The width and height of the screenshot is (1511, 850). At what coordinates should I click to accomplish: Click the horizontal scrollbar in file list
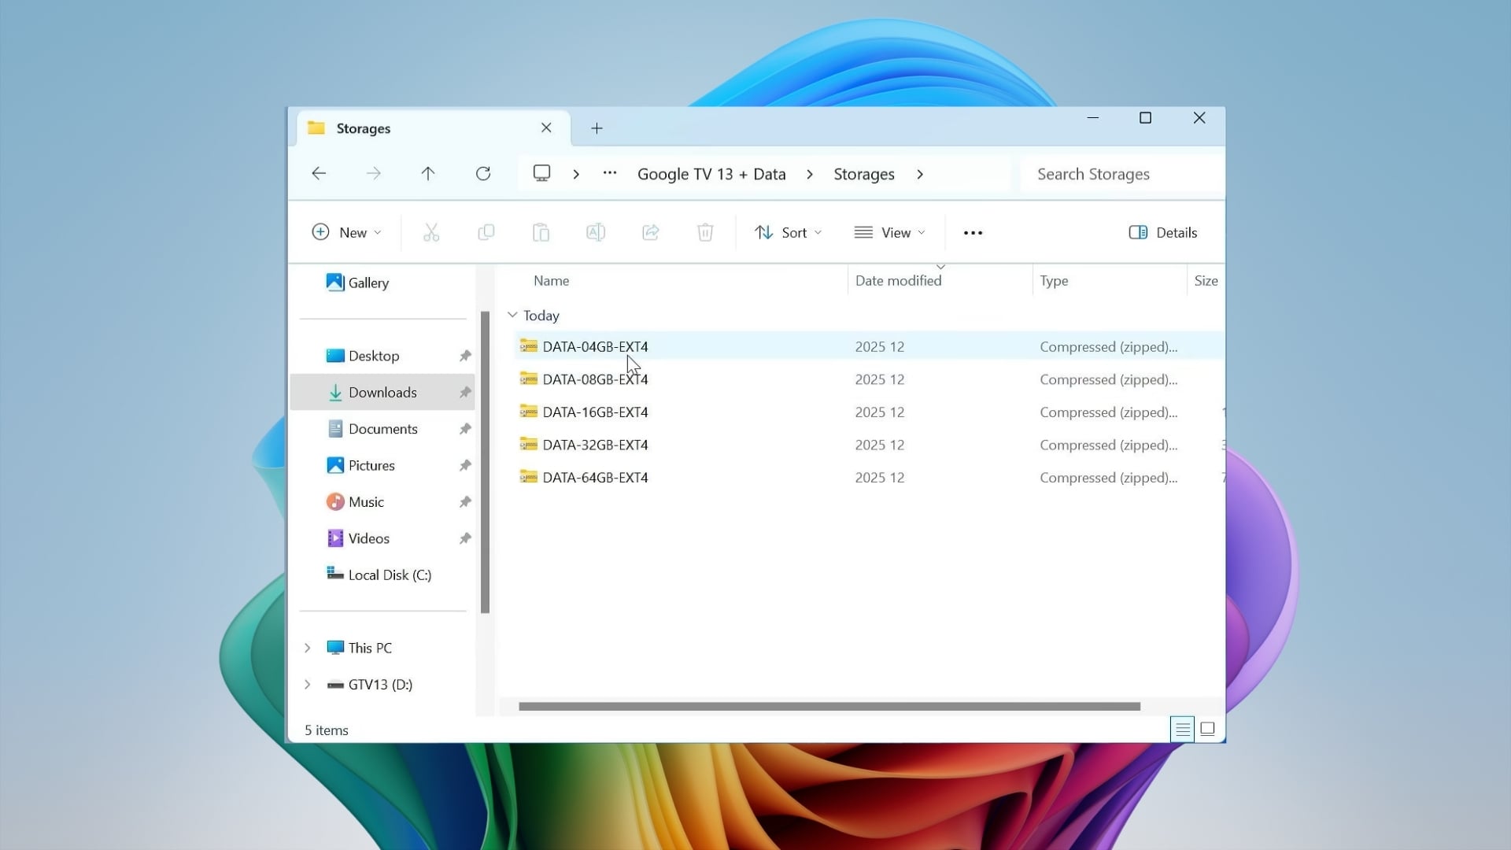point(829,707)
